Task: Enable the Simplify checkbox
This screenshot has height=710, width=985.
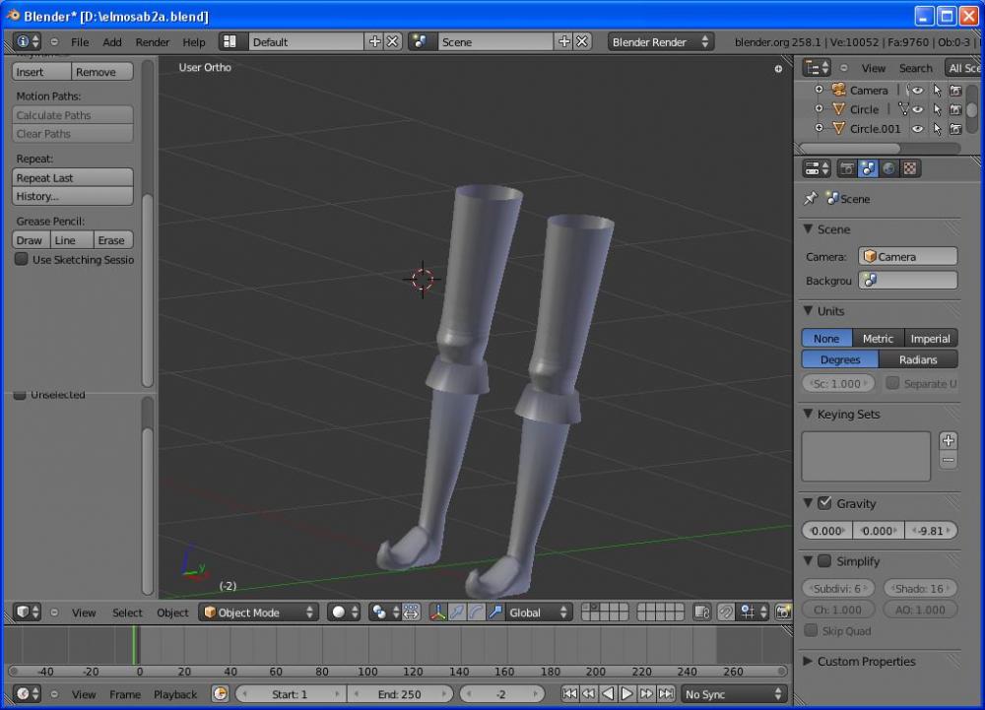Action: (x=824, y=561)
